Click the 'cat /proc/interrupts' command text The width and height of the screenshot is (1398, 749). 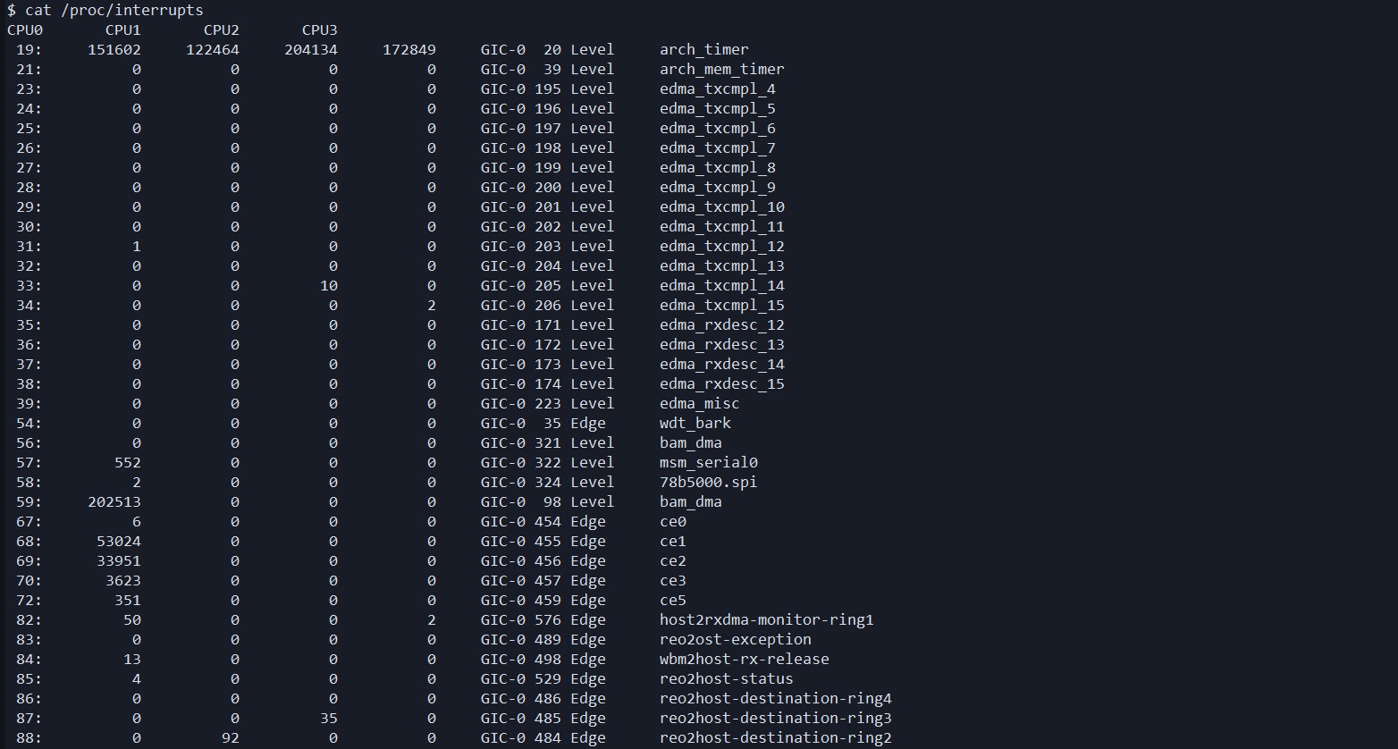(114, 11)
